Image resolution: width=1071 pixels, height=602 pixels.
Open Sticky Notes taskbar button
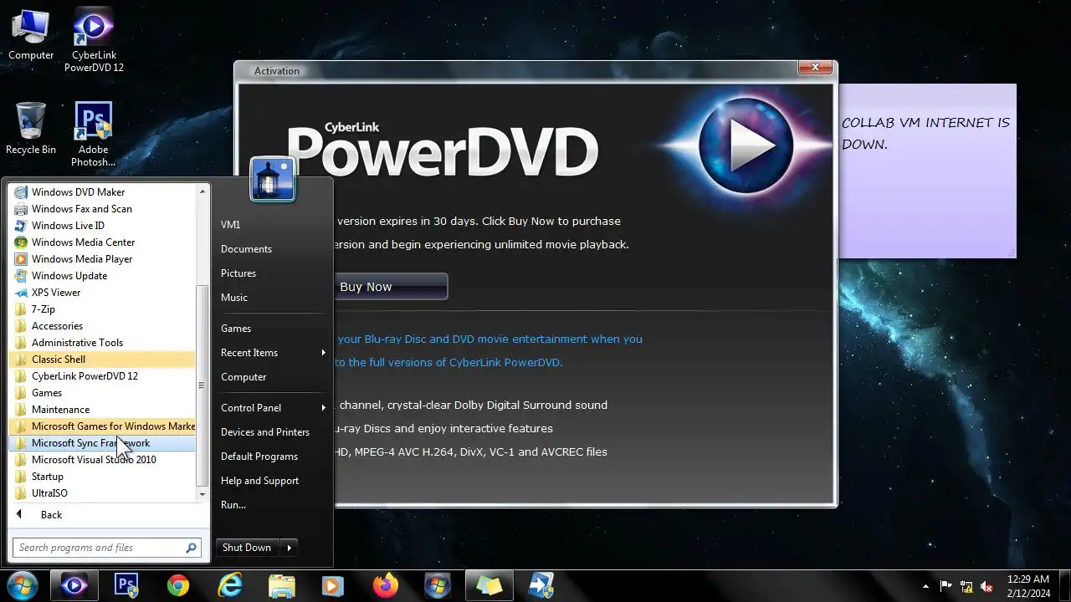(x=489, y=585)
